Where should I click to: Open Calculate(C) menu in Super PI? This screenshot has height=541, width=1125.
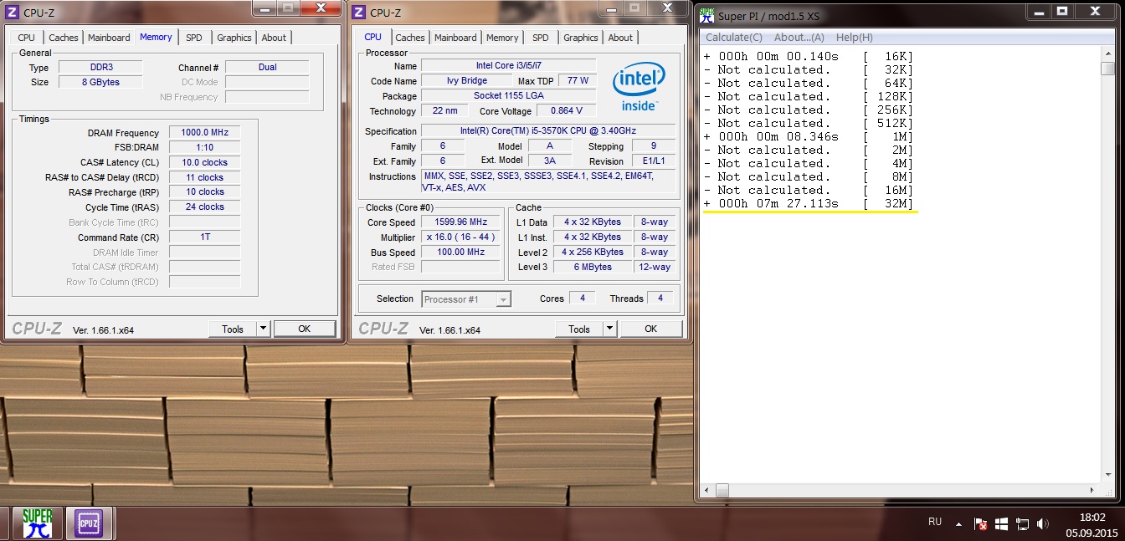(x=734, y=38)
